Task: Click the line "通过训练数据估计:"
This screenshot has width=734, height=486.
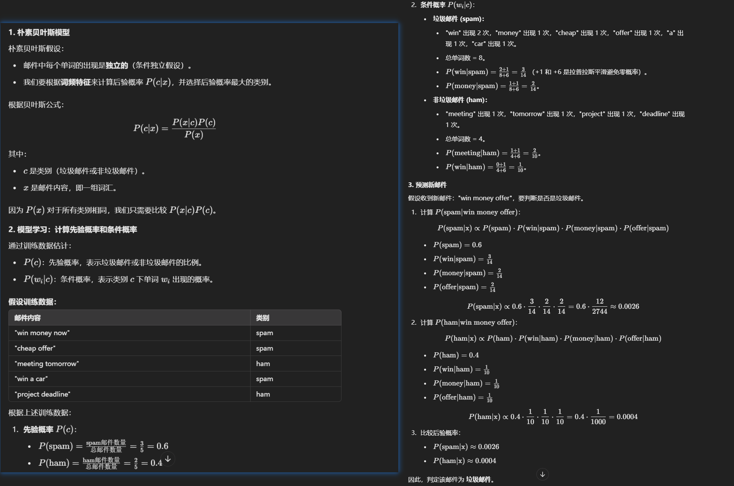Action: coord(40,246)
